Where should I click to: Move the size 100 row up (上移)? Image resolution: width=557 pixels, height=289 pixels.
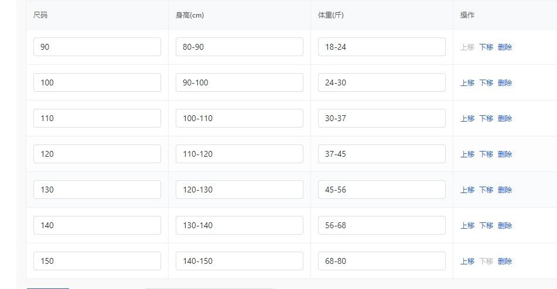tap(467, 83)
